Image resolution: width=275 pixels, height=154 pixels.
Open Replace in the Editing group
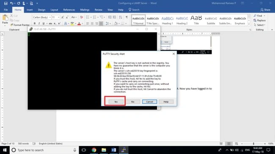pyautogui.click(x=260, y=20)
